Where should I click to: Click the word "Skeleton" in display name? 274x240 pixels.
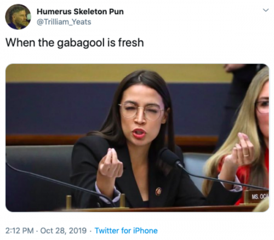[x=90, y=12]
